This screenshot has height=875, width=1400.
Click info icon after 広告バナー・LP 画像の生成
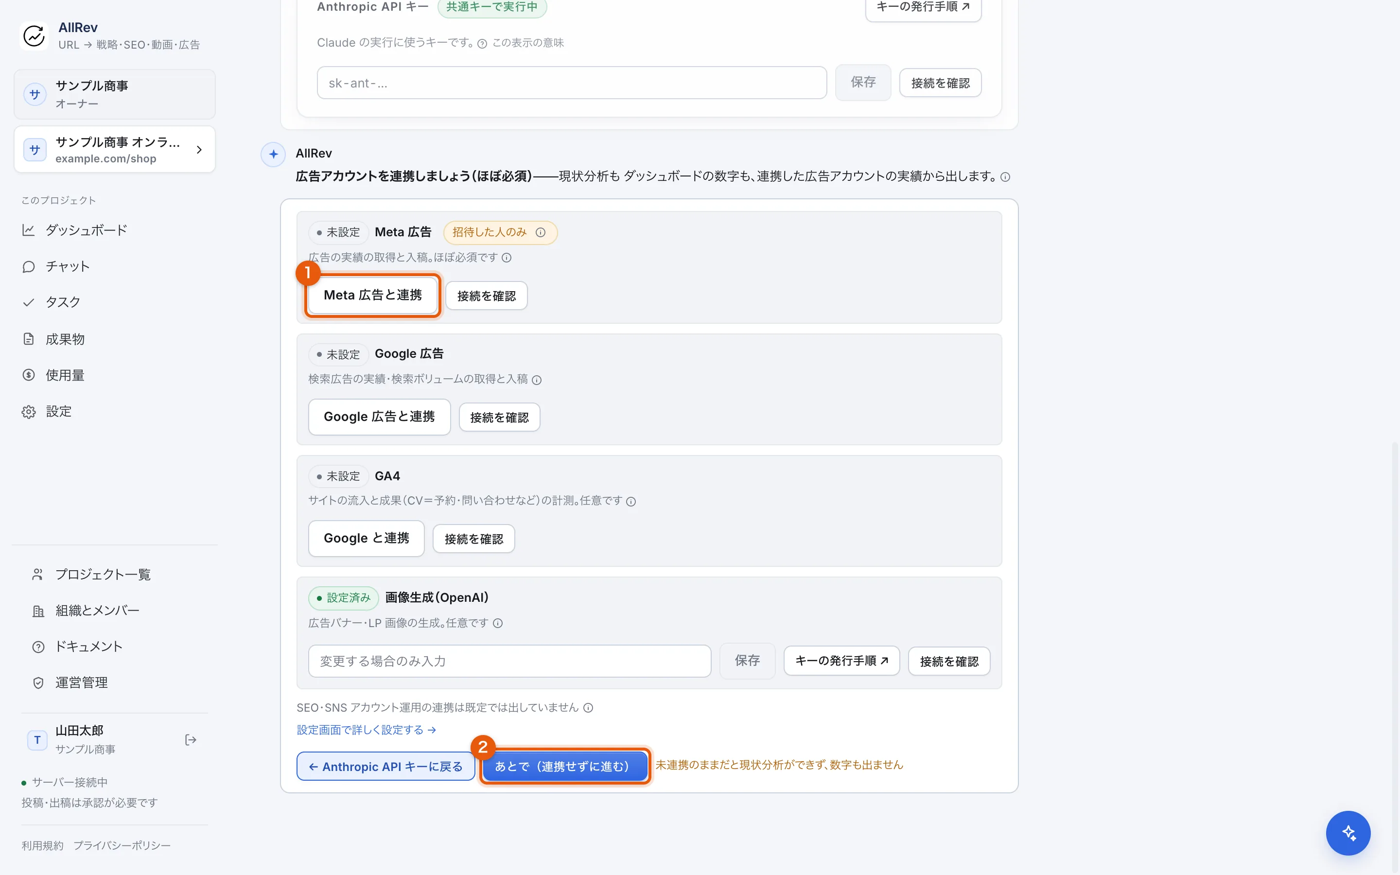tap(497, 623)
